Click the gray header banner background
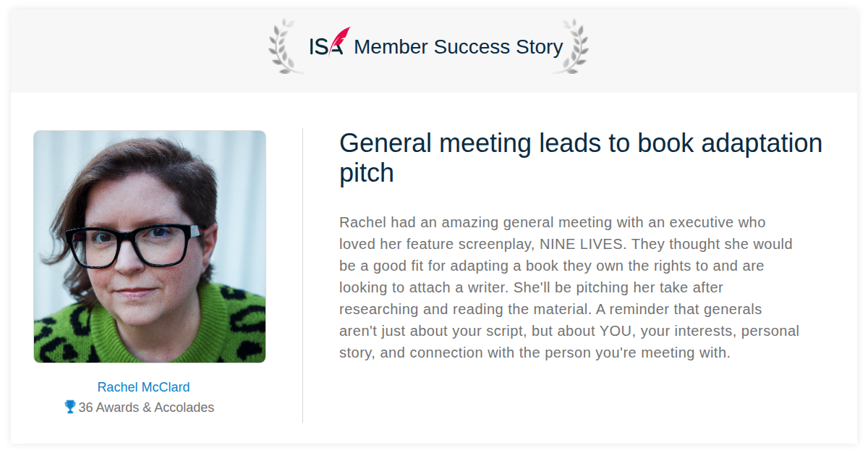 coord(434,51)
